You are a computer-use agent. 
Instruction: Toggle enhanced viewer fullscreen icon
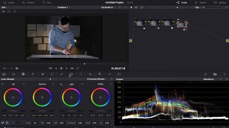click(x=120, y=7)
